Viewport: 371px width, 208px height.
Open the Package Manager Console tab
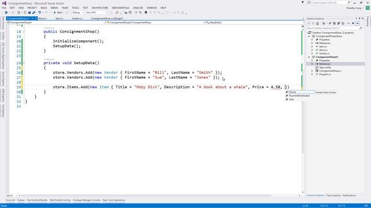click(86, 200)
